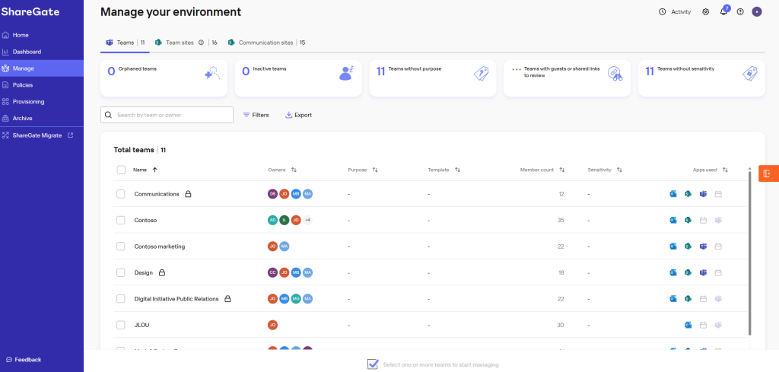Open the Filters panel
Image resolution: width=779 pixels, height=372 pixels.
point(256,115)
